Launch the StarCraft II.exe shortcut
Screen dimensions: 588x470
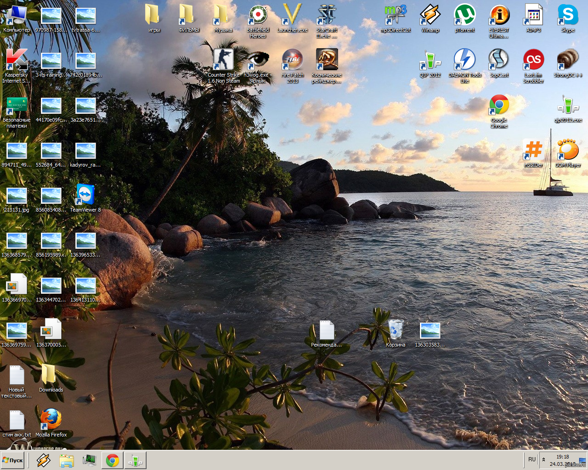click(327, 21)
